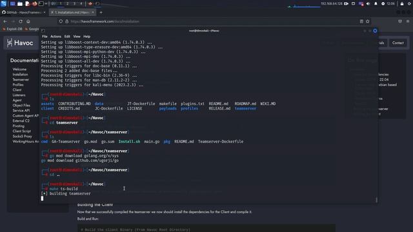Switch to workspace 4

81,4
